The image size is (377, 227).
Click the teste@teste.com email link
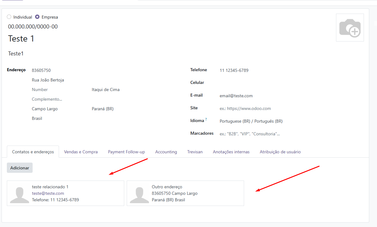[x=48, y=193]
